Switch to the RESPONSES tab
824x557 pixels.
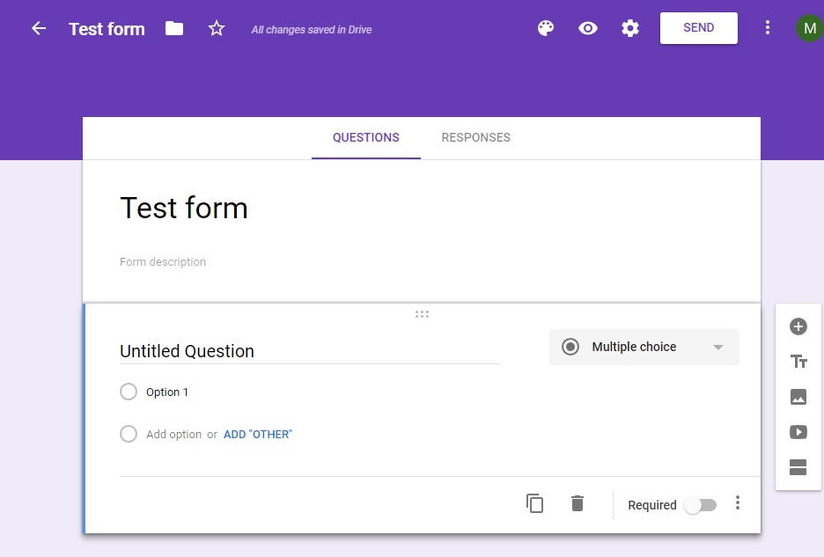click(475, 137)
